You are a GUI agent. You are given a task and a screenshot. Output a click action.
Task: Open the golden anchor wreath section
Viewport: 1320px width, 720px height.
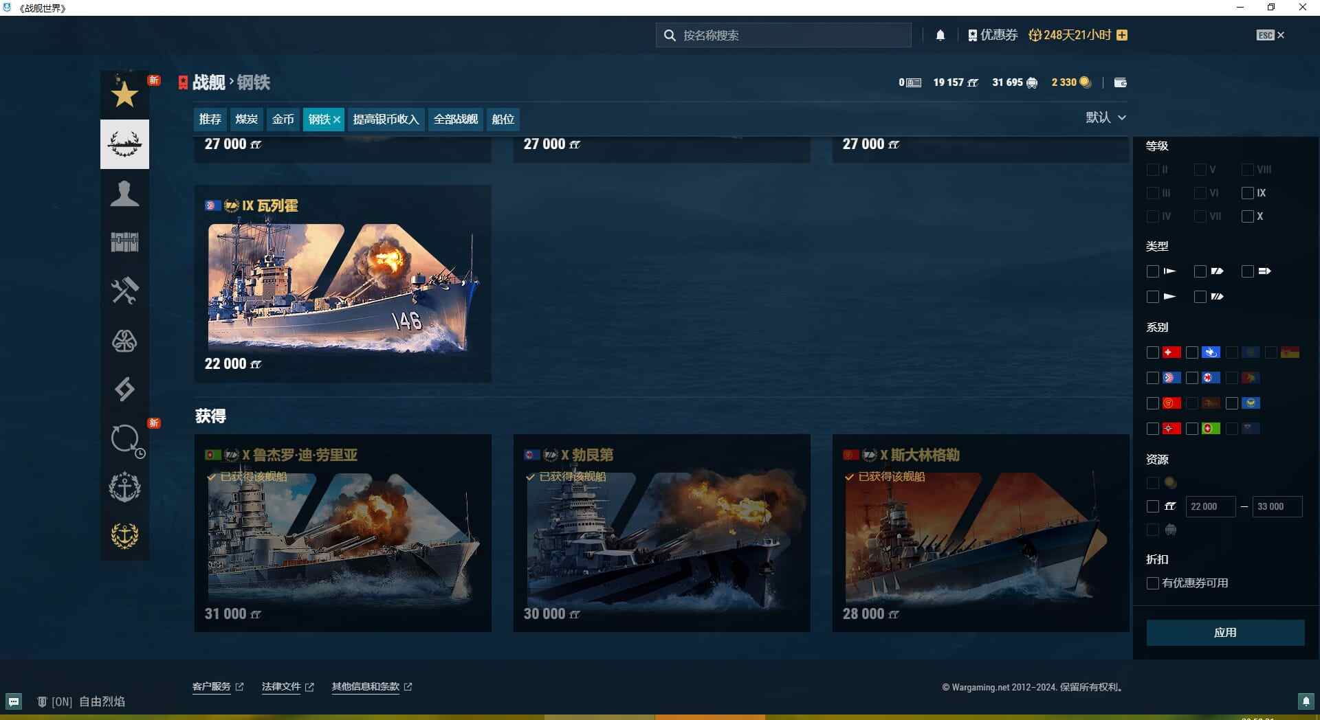pyautogui.click(x=124, y=536)
